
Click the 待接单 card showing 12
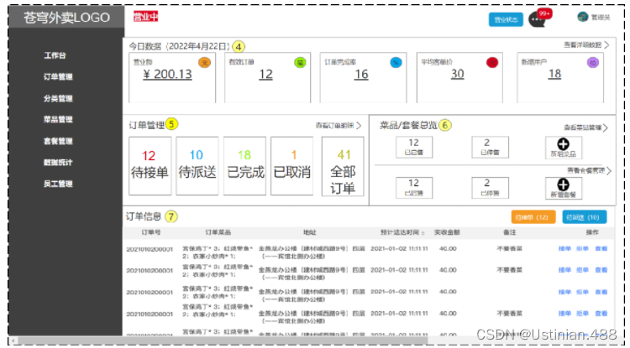(150, 166)
